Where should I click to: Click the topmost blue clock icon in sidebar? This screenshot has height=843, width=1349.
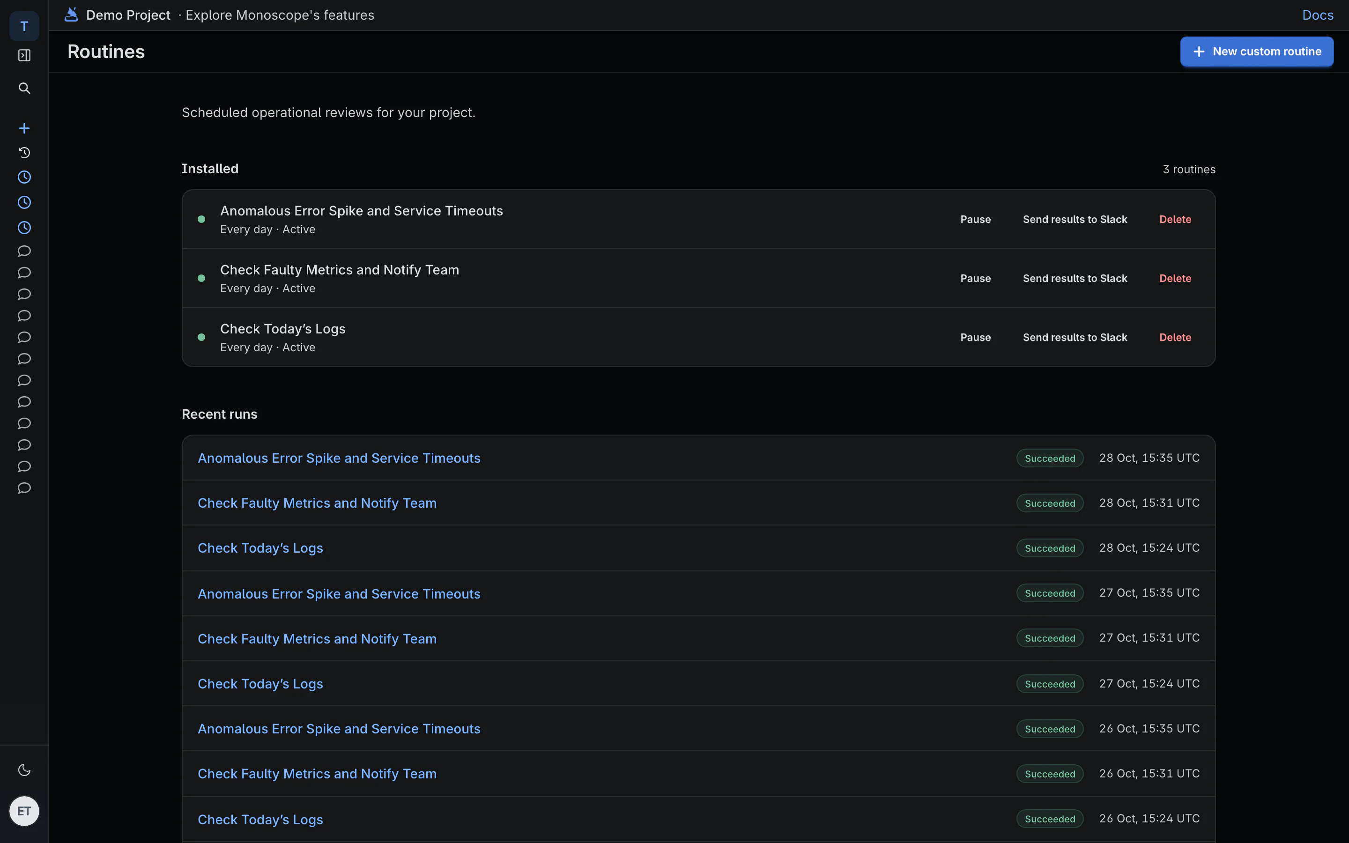24,177
